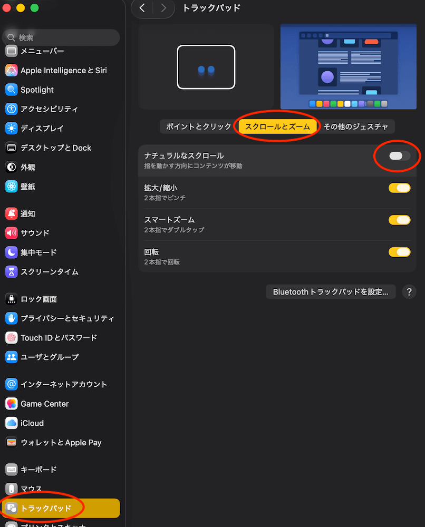
Task: Toggle 回転 rotation switch off
Action: (x=399, y=252)
